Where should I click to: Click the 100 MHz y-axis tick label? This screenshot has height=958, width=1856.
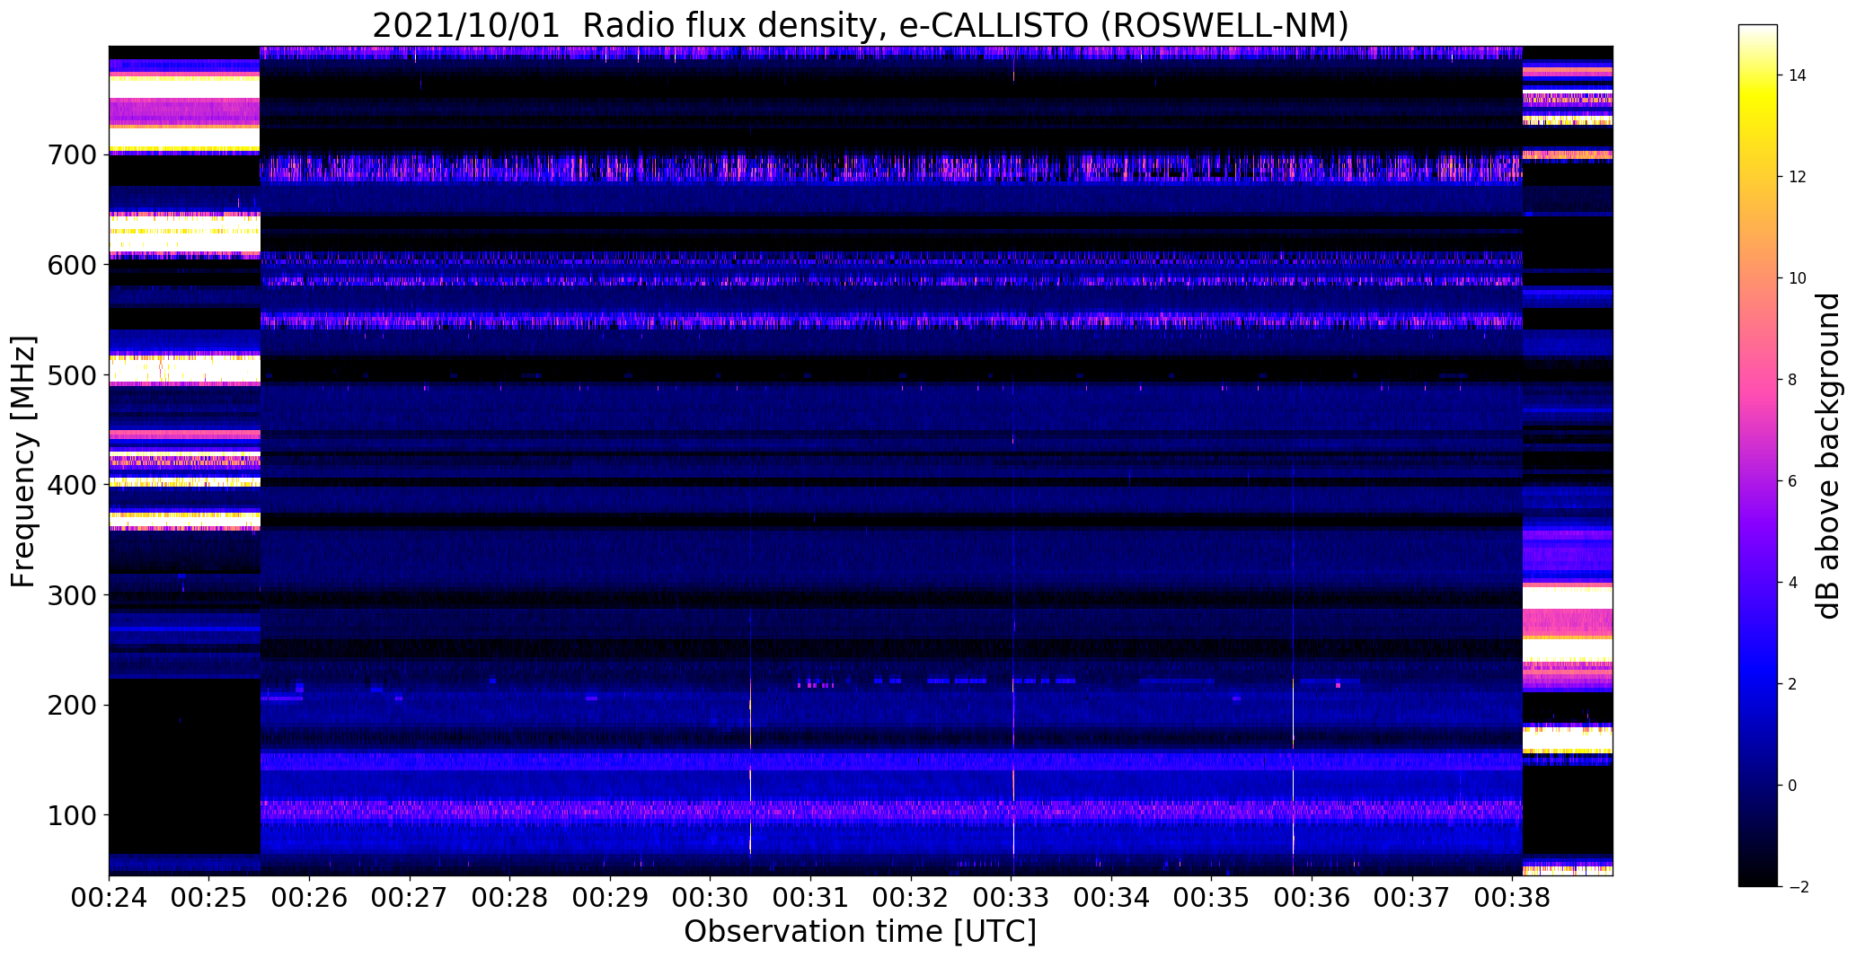(x=71, y=816)
